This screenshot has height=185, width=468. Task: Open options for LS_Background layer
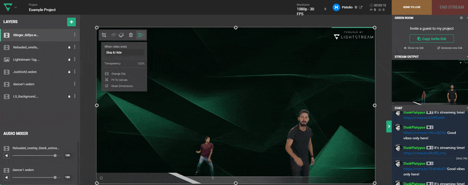pos(75,96)
